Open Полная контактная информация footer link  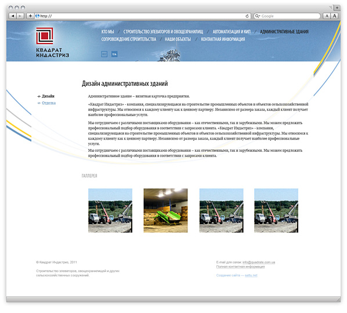(x=240, y=267)
